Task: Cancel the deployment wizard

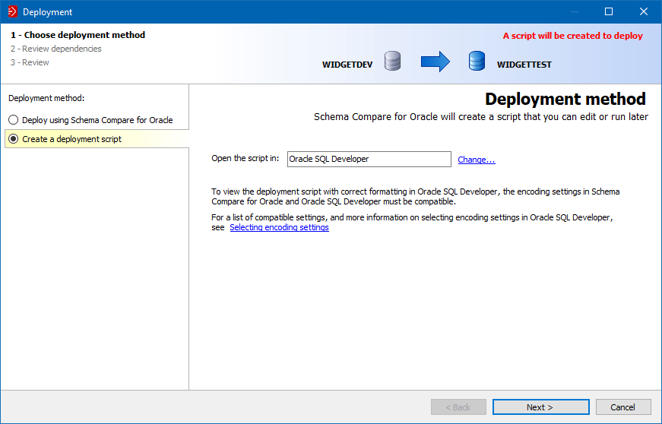Action: pos(622,407)
